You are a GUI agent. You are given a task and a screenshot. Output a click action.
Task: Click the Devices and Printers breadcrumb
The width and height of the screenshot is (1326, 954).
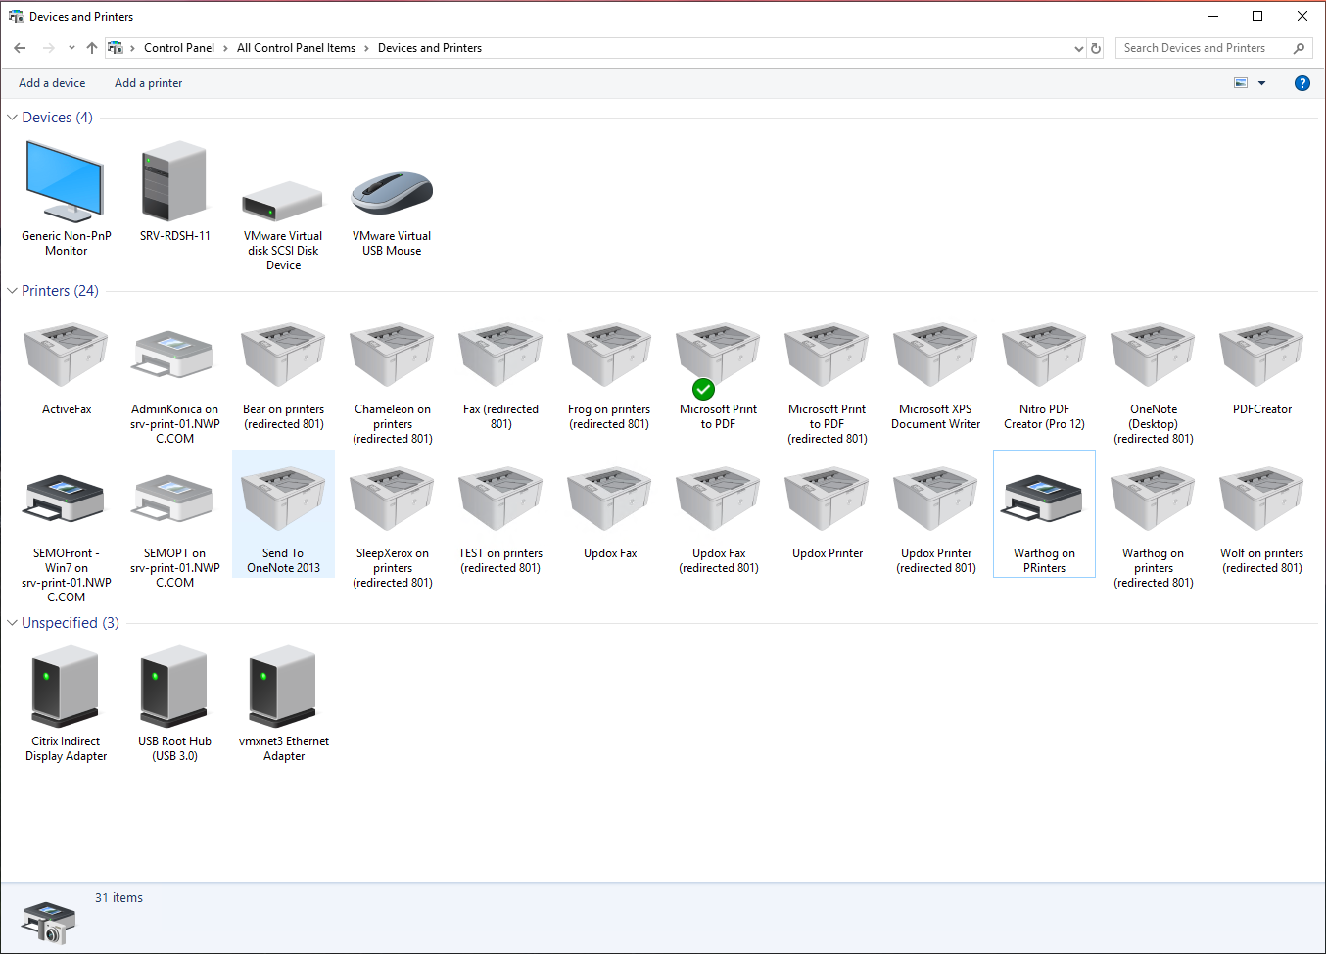click(430, 48)
